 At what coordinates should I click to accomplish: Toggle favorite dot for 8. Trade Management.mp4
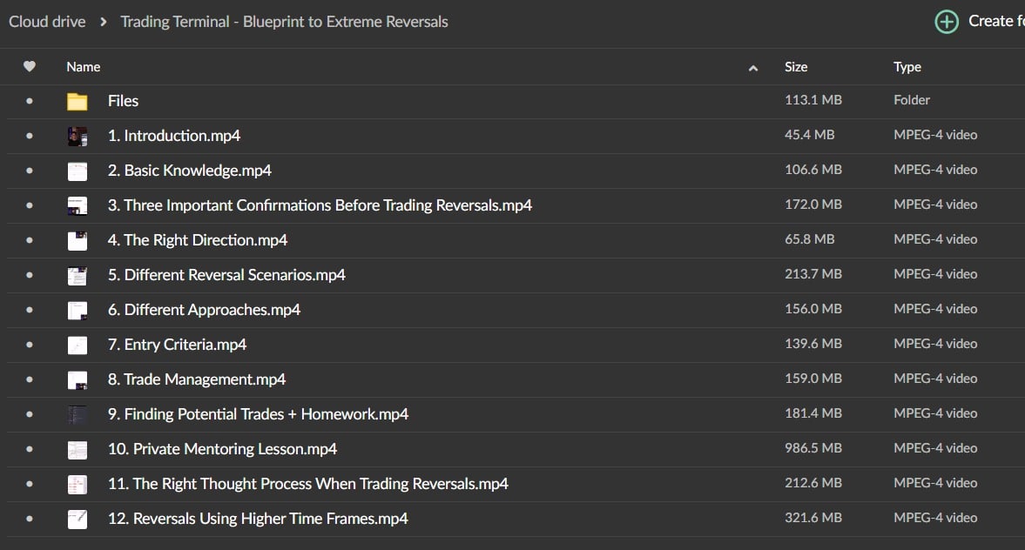pos(30,379)
